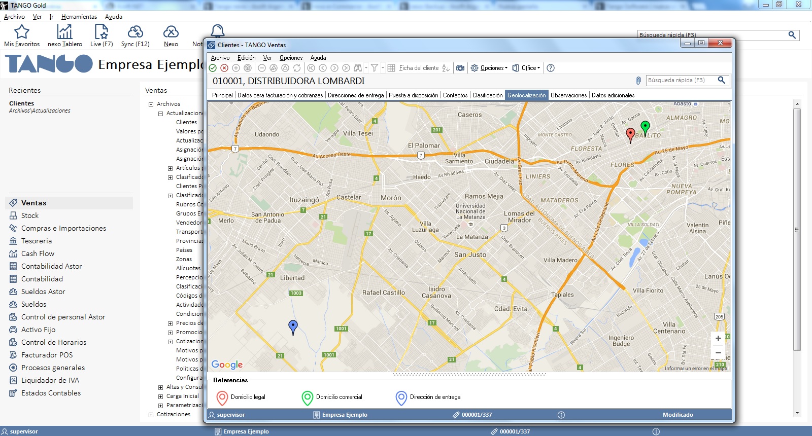812x436 pixels.
Task: Zoom in on the map
Action: [718, 339]
